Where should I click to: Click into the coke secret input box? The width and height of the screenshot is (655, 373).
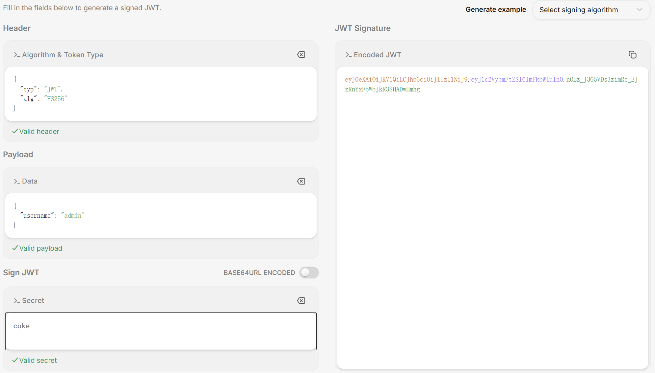pos(161,331)
